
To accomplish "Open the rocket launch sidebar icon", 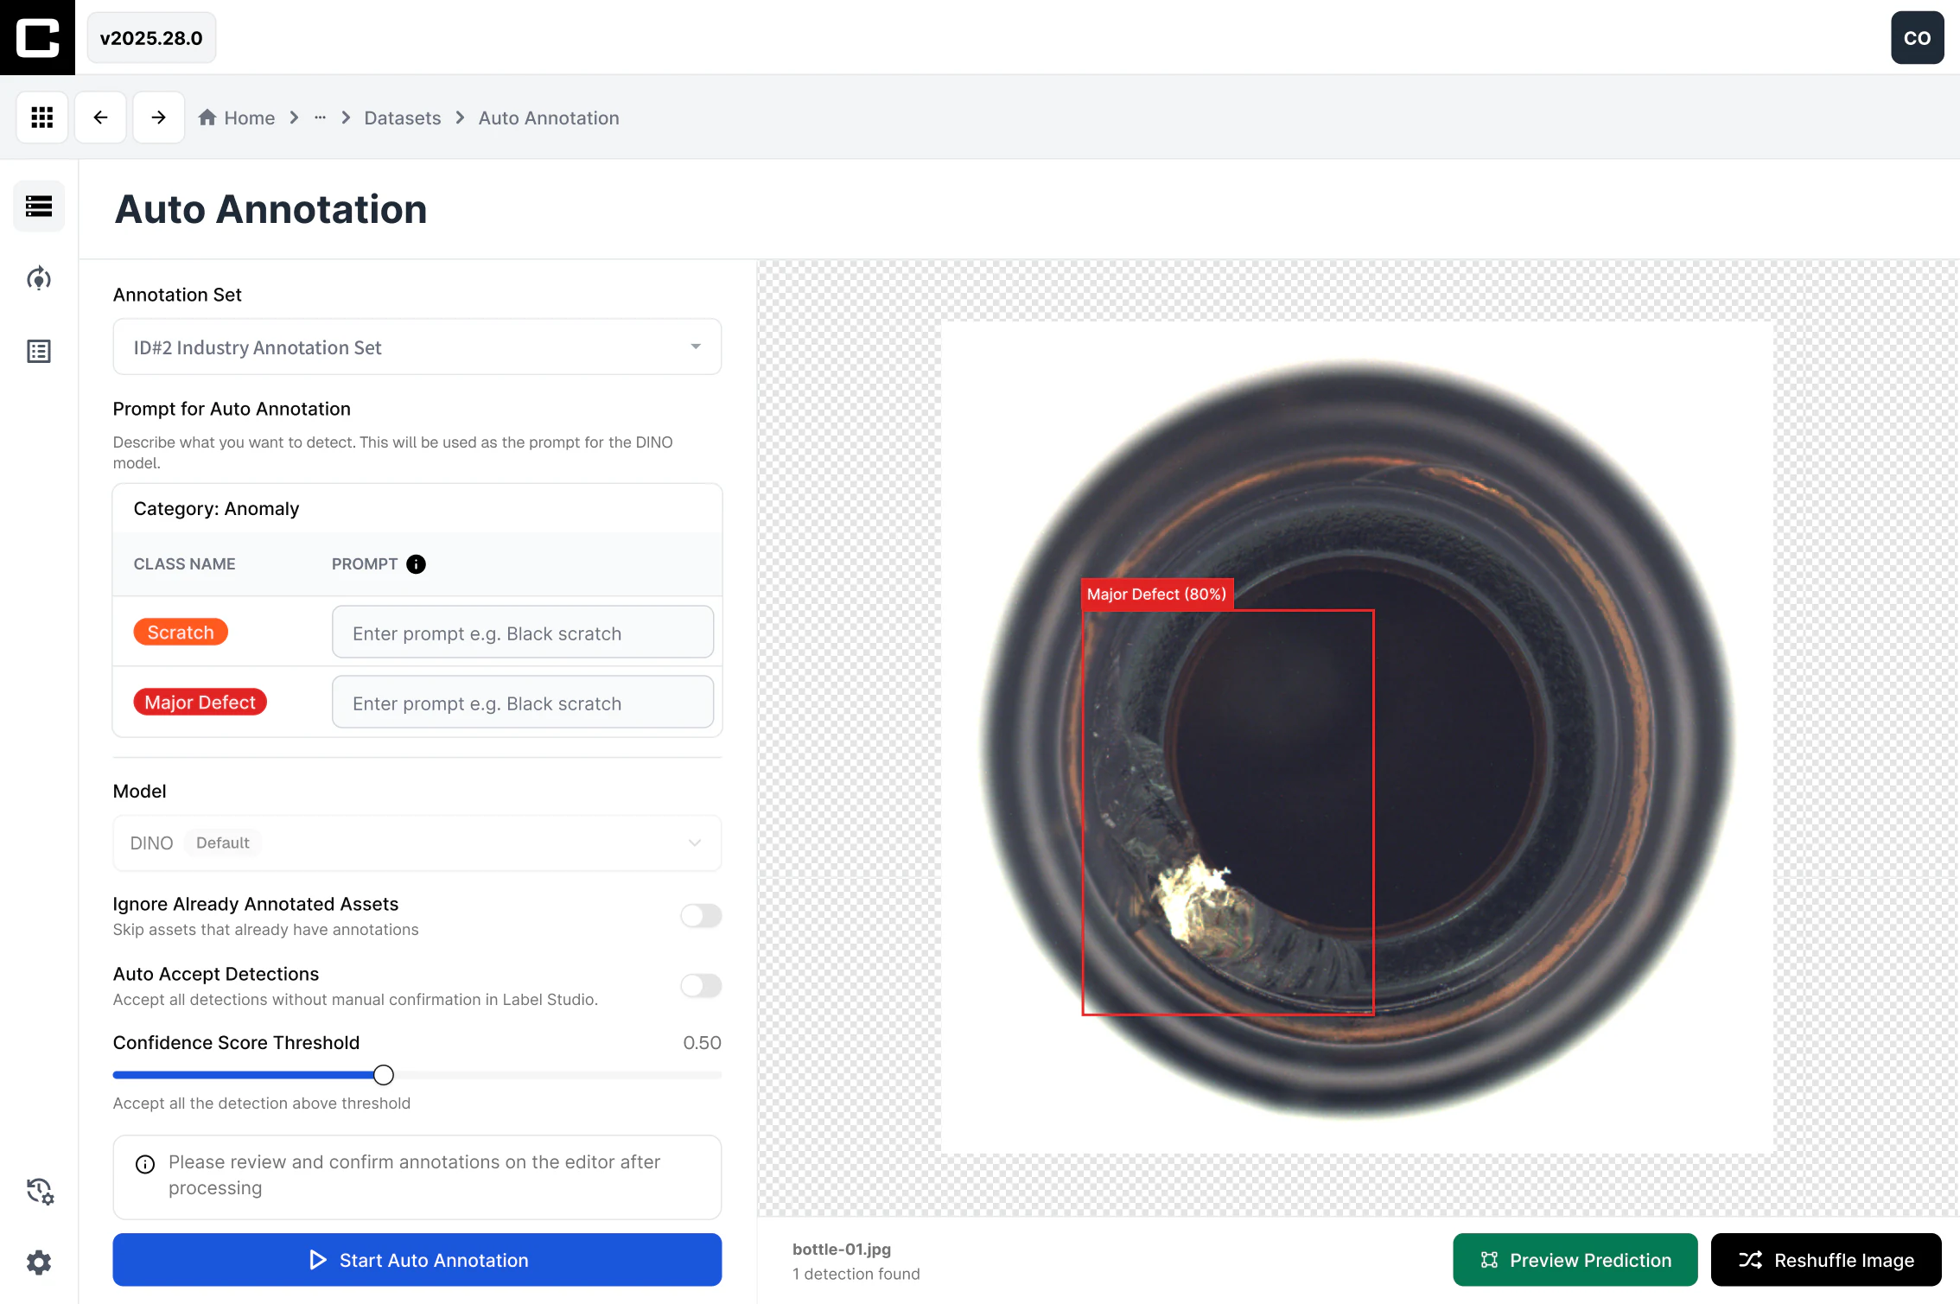I will 39,278.
